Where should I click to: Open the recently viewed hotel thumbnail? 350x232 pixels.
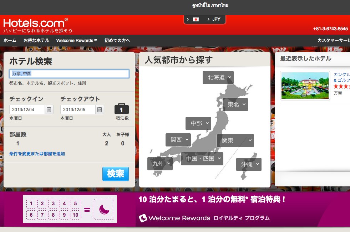pyautogui.click(x=305, y=86)
